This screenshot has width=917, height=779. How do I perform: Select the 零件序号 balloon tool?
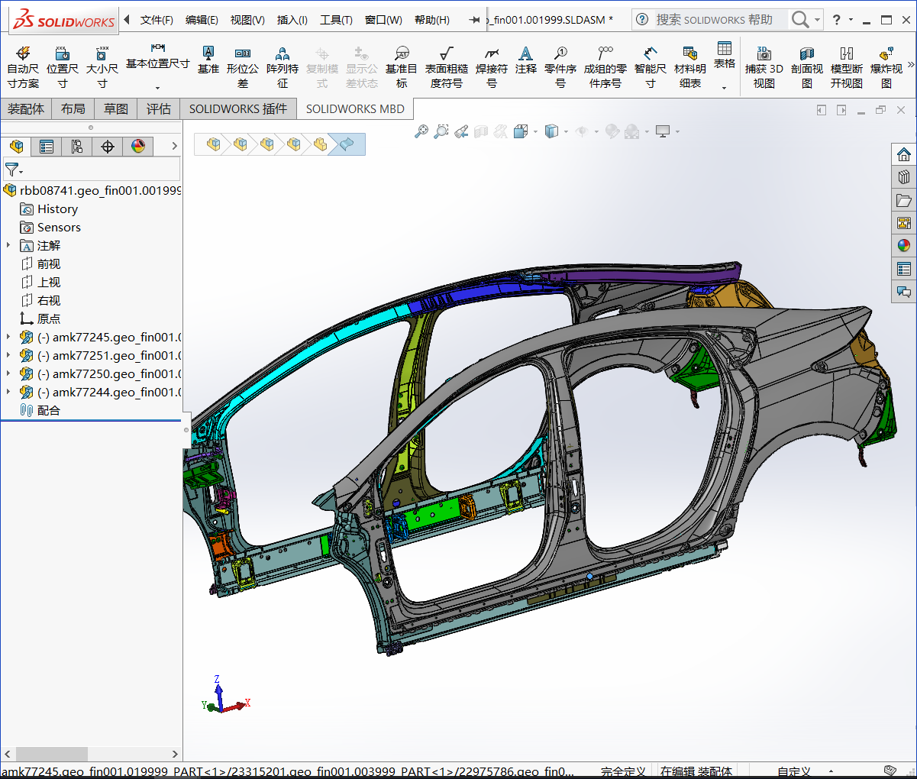coord(560,67)
